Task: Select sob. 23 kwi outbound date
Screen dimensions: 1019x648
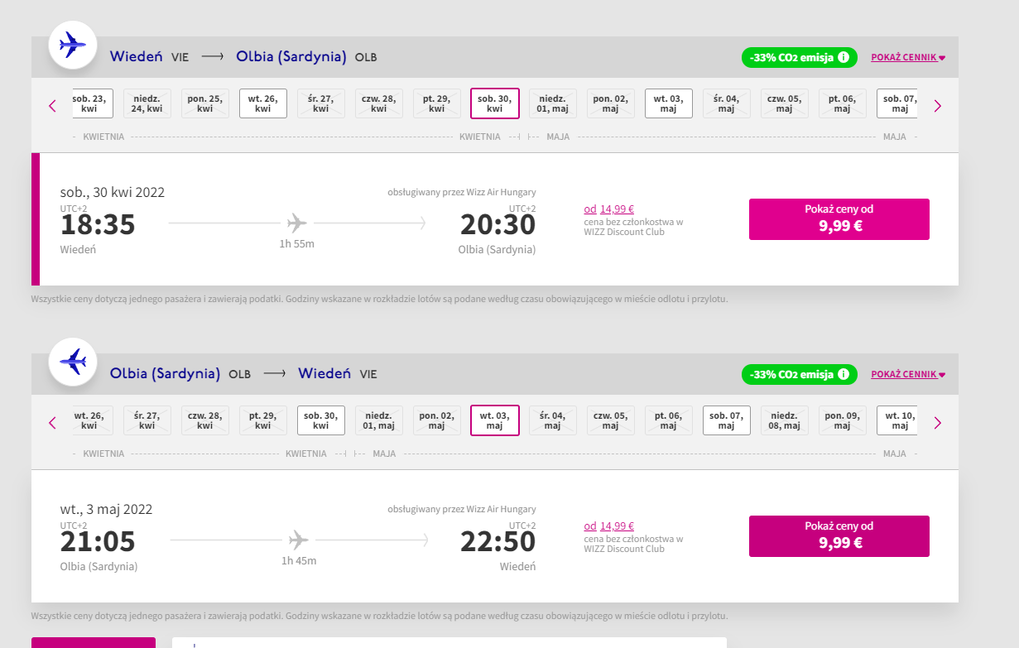Action: [x=93, y=103]
